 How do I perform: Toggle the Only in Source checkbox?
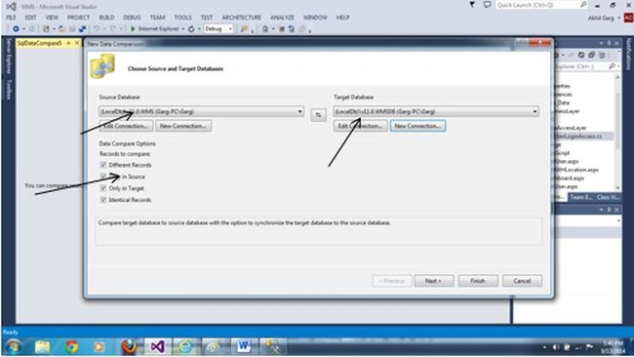point(103,177)
